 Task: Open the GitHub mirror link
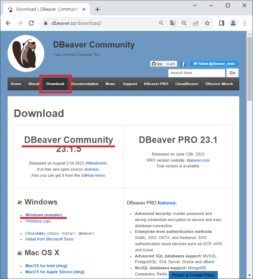[93, 175]
